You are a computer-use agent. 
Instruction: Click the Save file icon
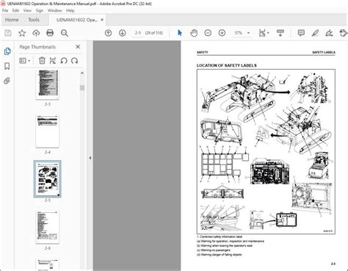(8, 33)
